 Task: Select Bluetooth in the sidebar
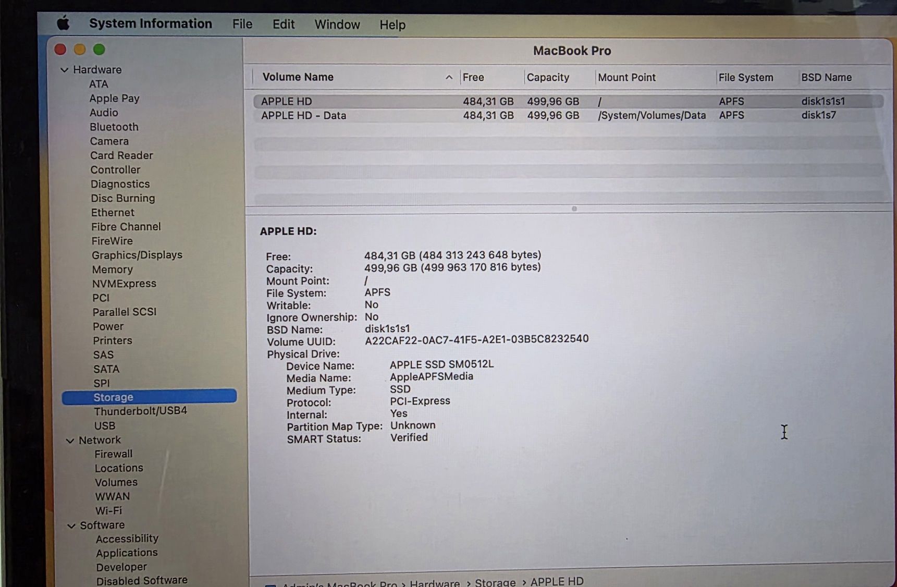pyautogui.click(x=114, y=127)
